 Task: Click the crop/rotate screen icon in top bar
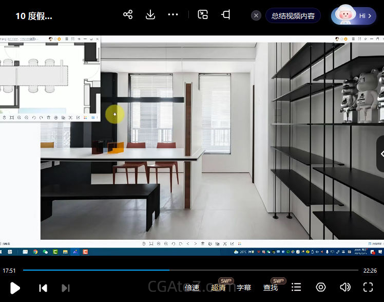pos(225,14)
